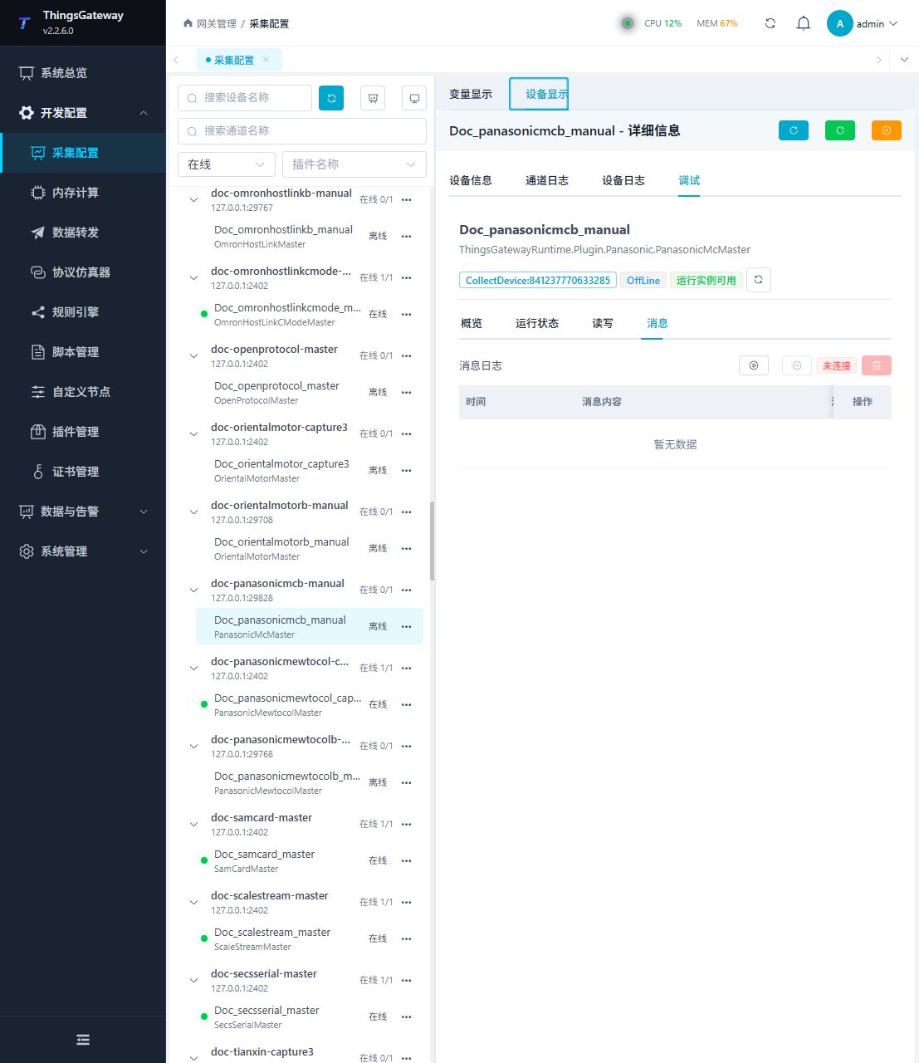Open the 通道日志 tab
Viewport: 919px width, 1063px height.
tap(547, 180)
